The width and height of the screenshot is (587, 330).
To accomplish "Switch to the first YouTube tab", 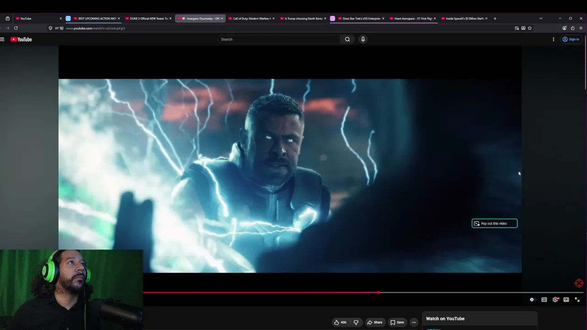I will tap(38, 18).
